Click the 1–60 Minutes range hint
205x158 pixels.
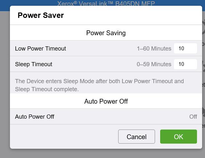154,48
